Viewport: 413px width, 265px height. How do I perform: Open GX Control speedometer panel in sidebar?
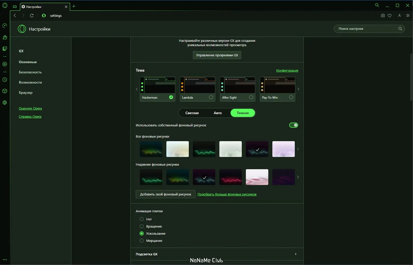point(5,25)
